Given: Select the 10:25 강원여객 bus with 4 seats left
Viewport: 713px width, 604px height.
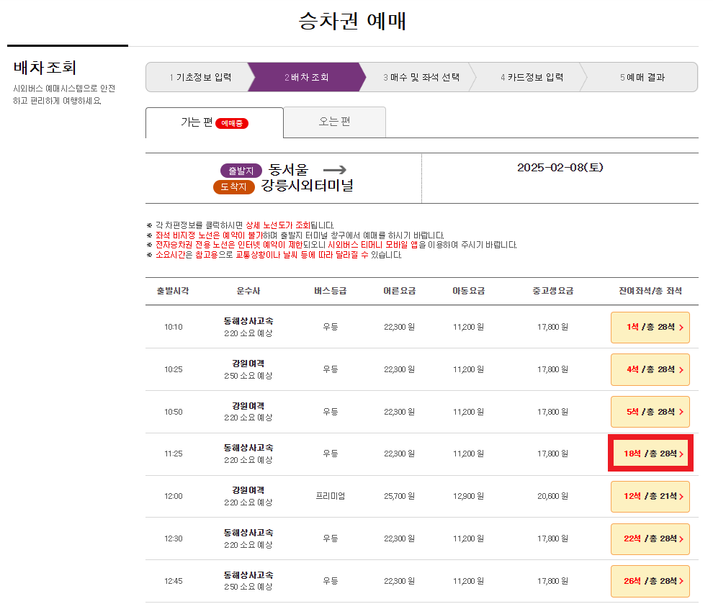Looking at the screenshot, I should point(650,369).
